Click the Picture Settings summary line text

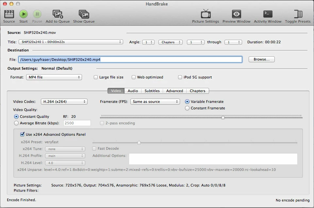tap(138, 185)
